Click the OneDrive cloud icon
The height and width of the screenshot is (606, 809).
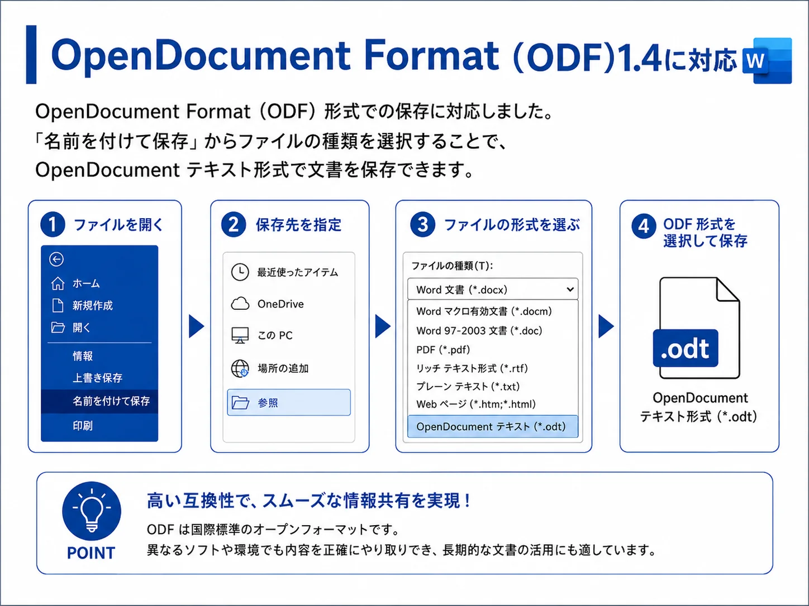coord(240,304)
